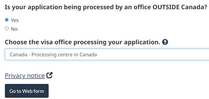Click the "Is your application being processed" question heading
This screenshot has width=209, height=99.
pos(106,7)
